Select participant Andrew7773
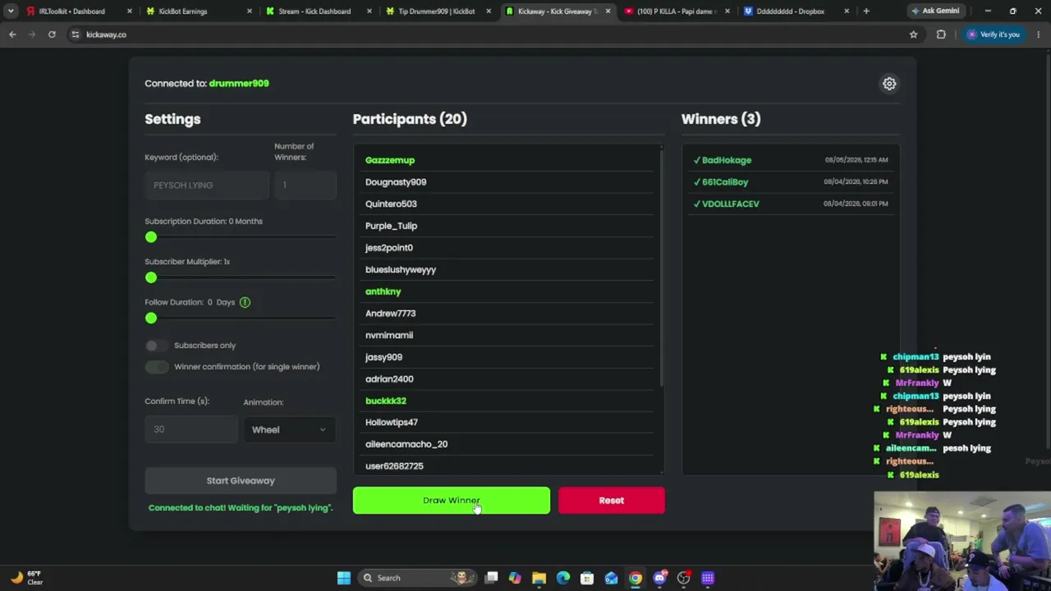The image size is (1051, 591). 390,314
